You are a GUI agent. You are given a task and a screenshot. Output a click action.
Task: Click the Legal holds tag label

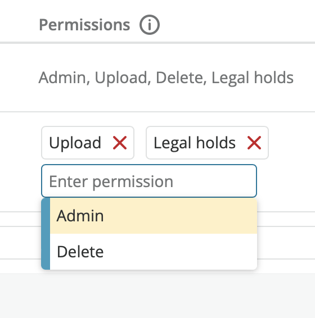(195, 143)
